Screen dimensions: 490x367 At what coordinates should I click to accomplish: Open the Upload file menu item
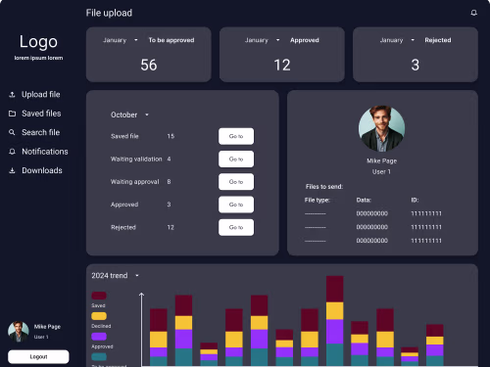[41, 95]
